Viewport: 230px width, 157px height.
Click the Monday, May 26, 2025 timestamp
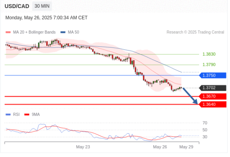pos(46,18)
